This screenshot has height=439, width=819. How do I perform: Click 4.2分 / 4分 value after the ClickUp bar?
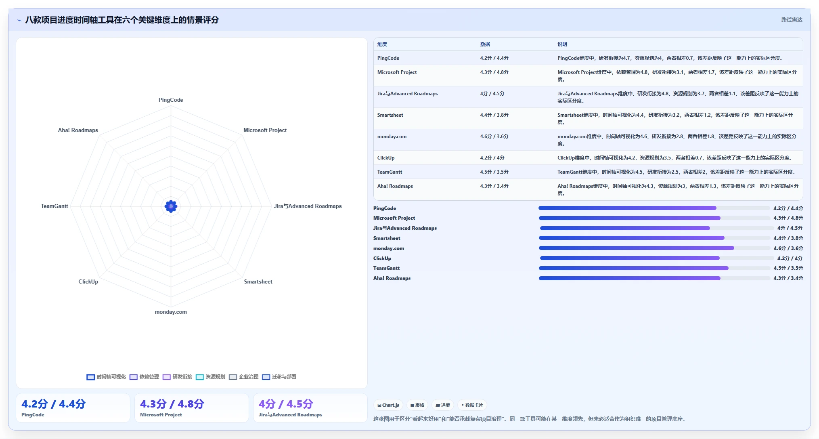click(790, 258)
